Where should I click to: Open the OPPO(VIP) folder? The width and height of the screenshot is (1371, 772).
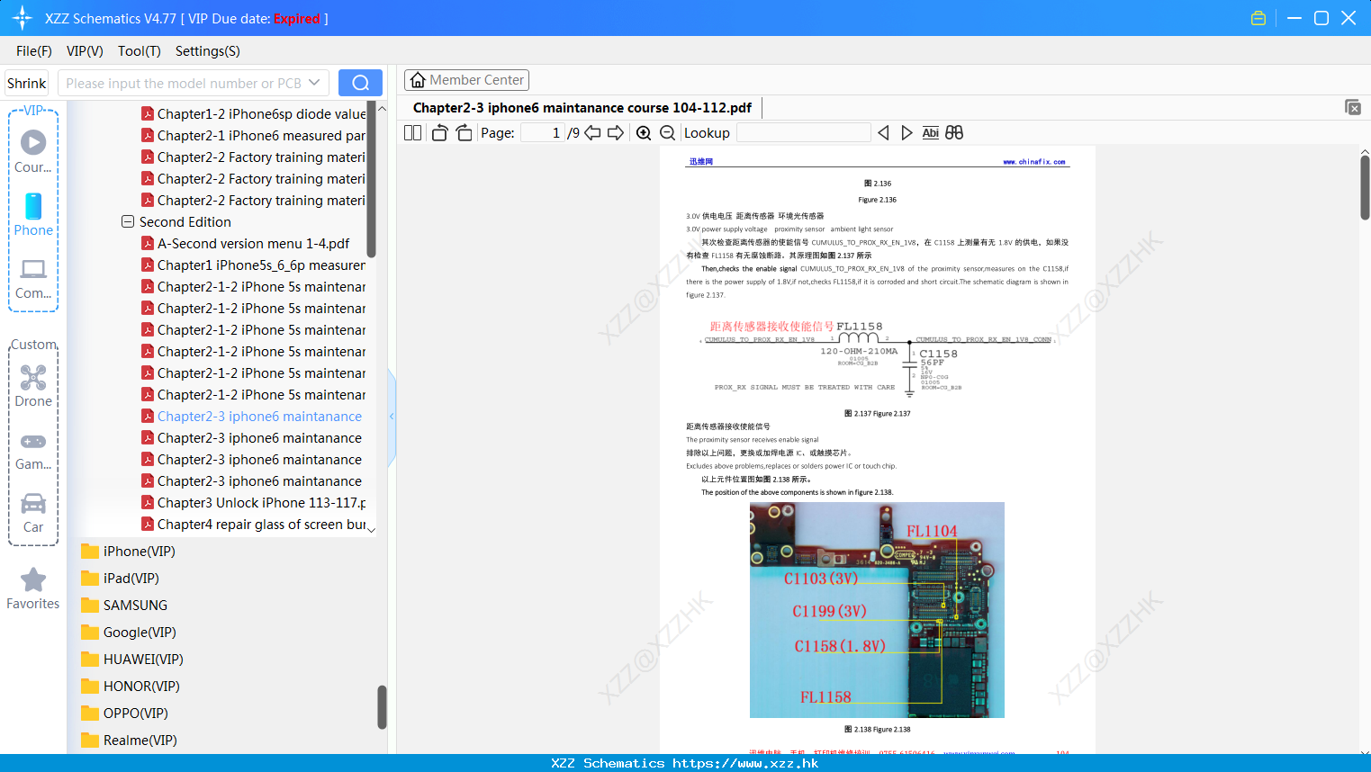click(124, 714)
